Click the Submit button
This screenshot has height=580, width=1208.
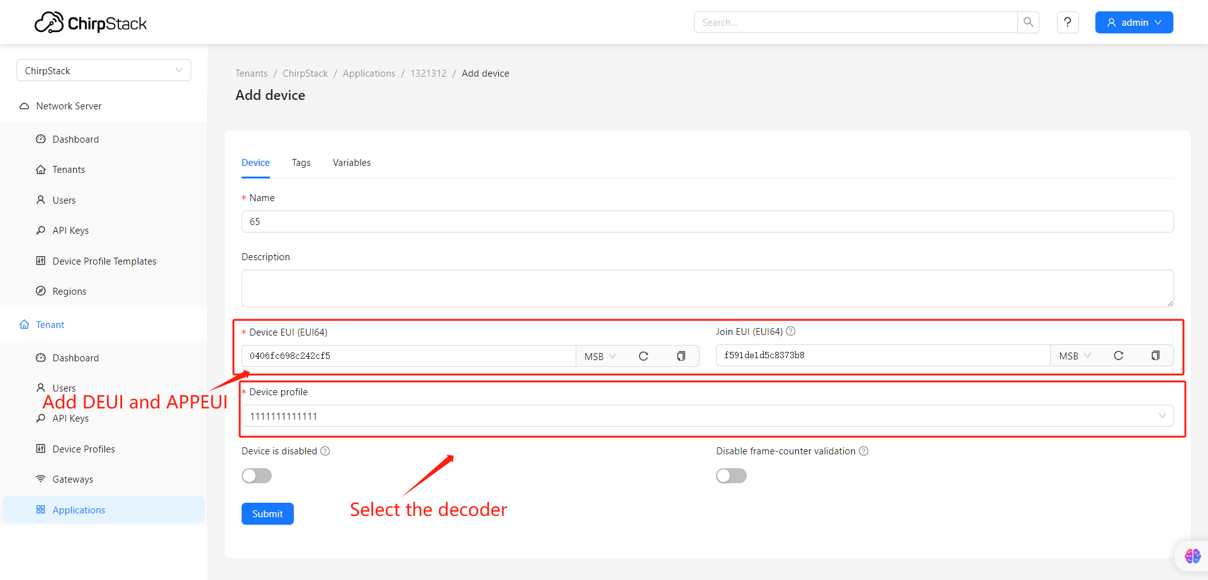267,513
